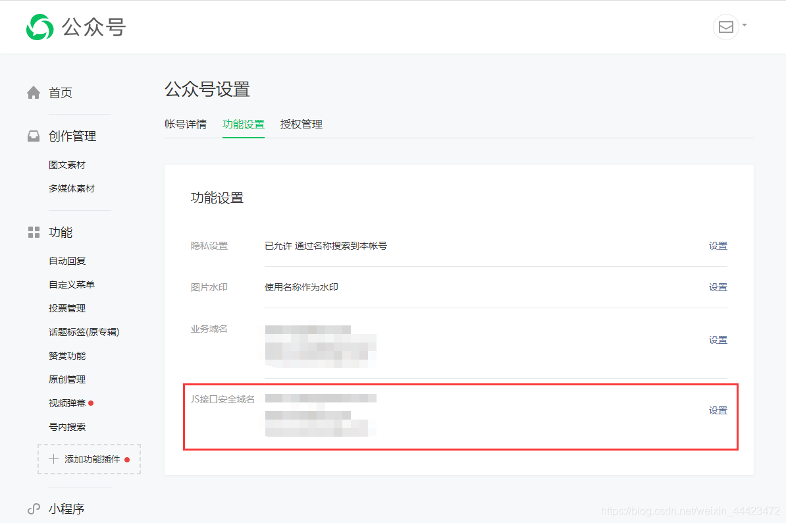The image size is (786, 523).
Task: Click the 小程序 icon at bottom left
Action: coord(33,509)
